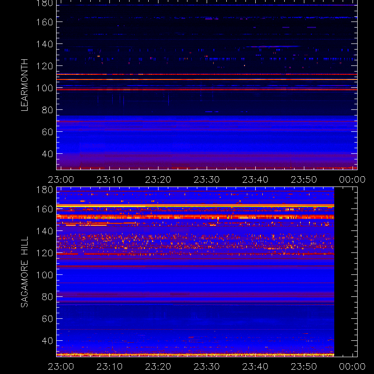Click the 140 tick label on Learmonth axis
This screenshot has width=374, height=374.
click(x=44, y=44)
